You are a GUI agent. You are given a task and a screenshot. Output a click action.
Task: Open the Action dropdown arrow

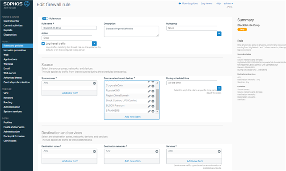click(x=94, y=43)
